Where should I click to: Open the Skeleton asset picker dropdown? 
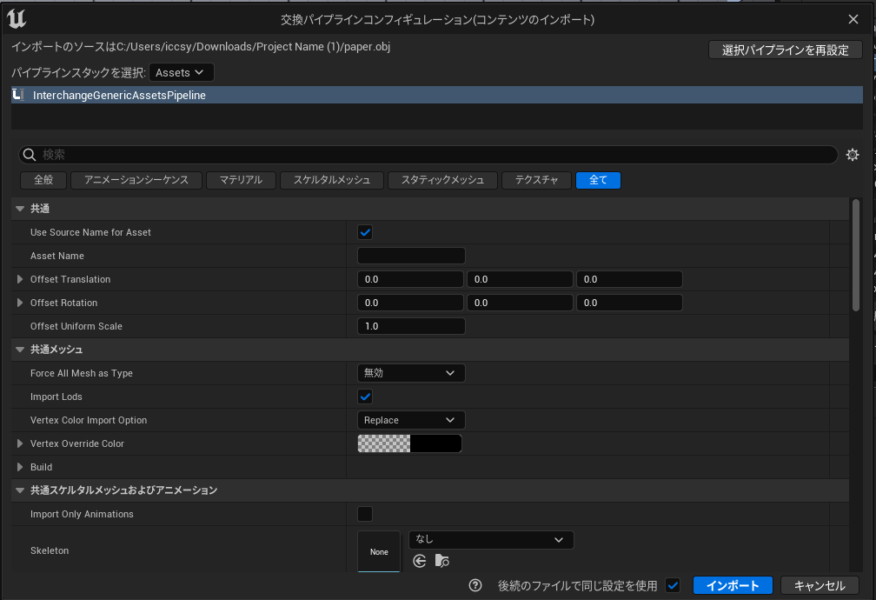tap(491, 540)
